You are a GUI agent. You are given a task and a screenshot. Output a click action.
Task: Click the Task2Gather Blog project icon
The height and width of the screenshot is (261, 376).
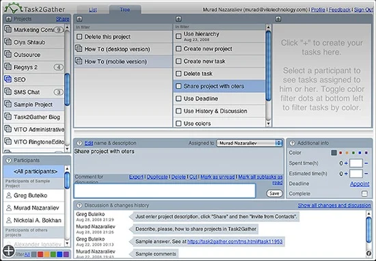click(x=8, y=117)
